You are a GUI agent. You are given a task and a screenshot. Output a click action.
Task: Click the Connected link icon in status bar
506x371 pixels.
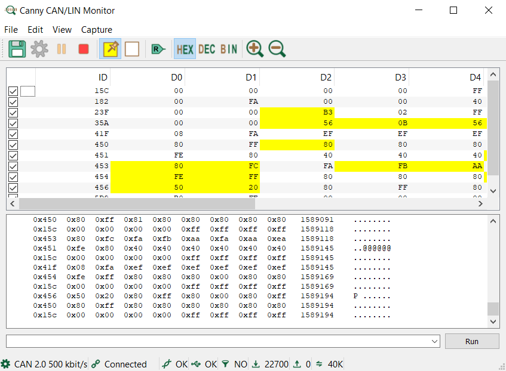click(x=96, y=364)
